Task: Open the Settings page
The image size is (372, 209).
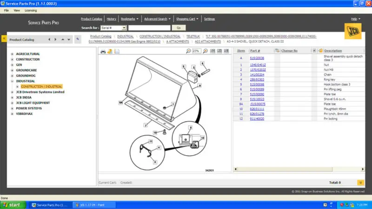Action: point(209,19)
